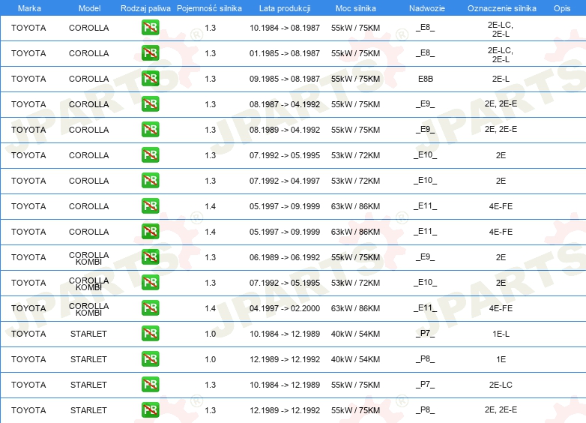This screenshot has height=423, width=586.
Task: Select the date cell 08.1989 -> 04.1992
Action: tap(285, 130)
